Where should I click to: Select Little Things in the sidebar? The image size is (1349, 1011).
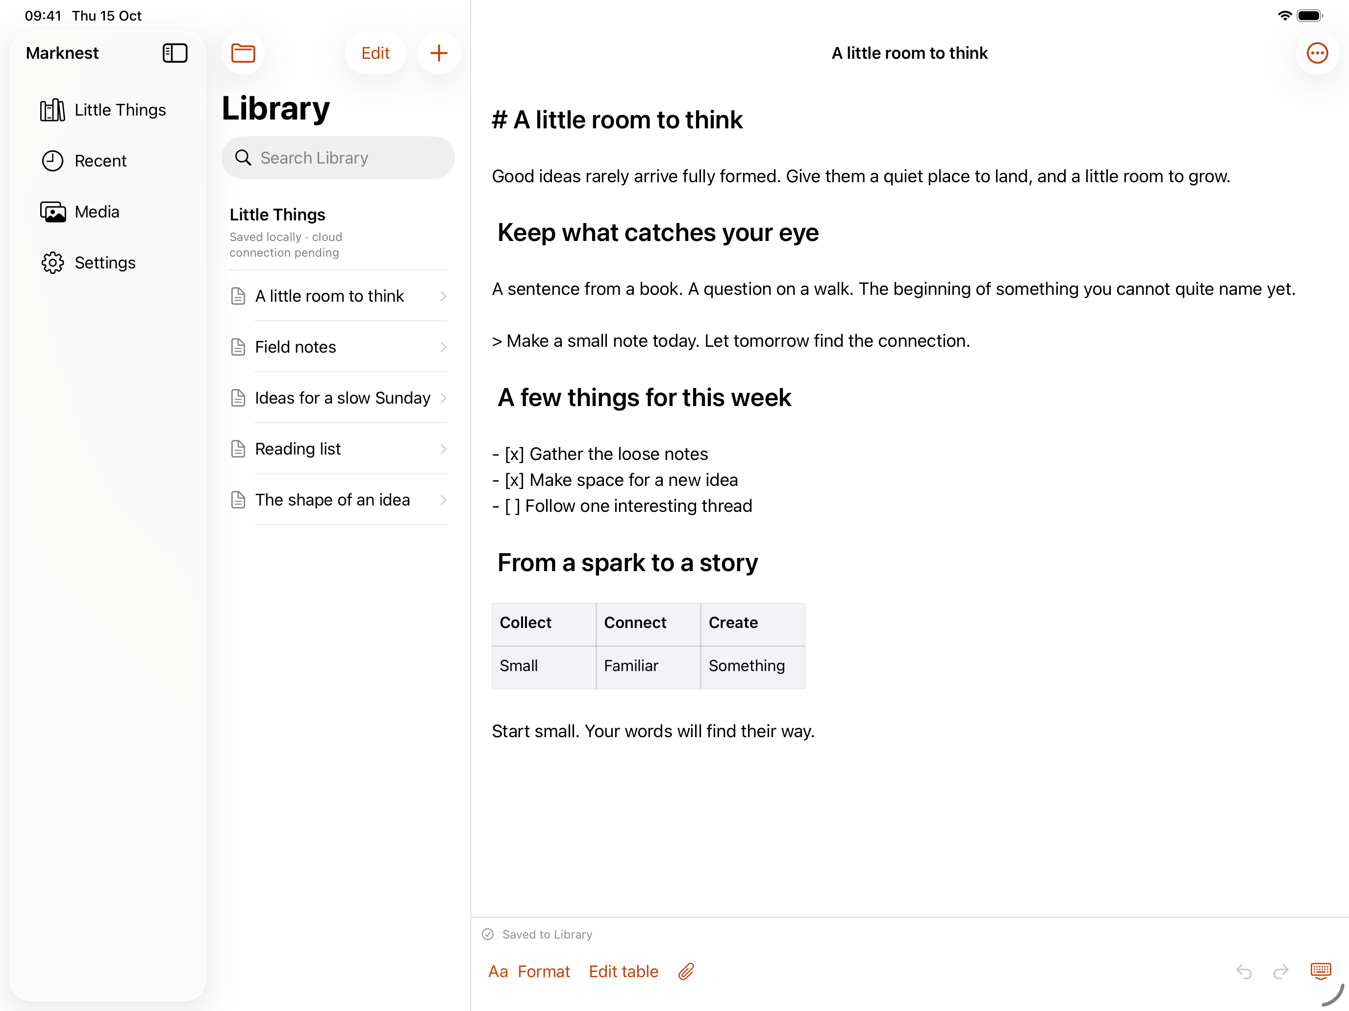[108, 110]
